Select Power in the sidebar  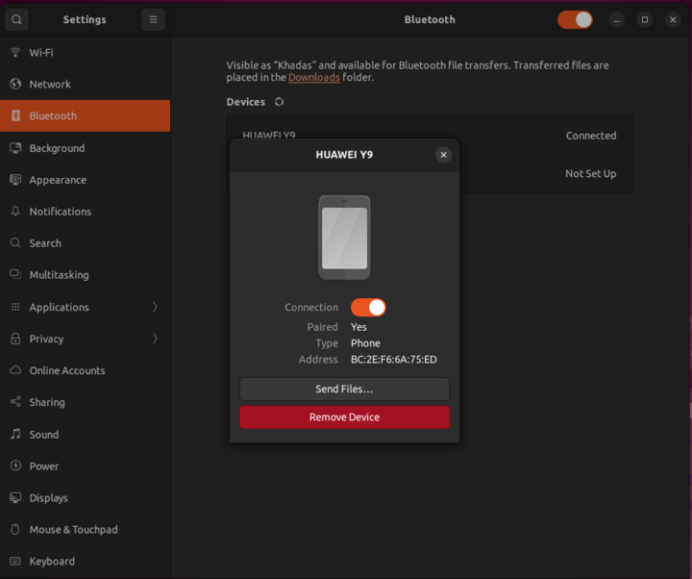[x=86, y=466]
